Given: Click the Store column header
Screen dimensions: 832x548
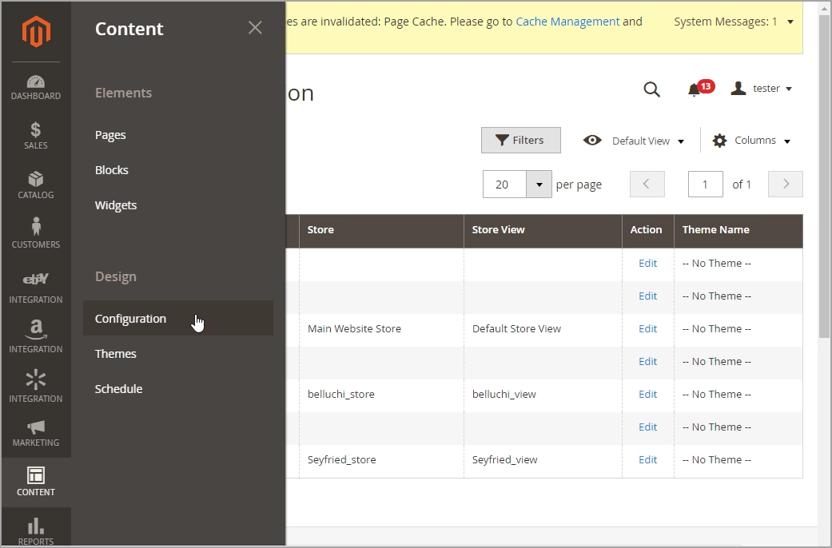Looking at the screenshot, I should point(381,230).
